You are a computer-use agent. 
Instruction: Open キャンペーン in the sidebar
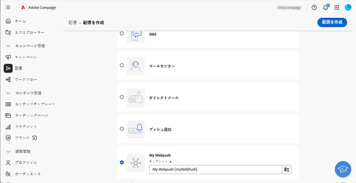pyautogui.click(x=26, y=57)
